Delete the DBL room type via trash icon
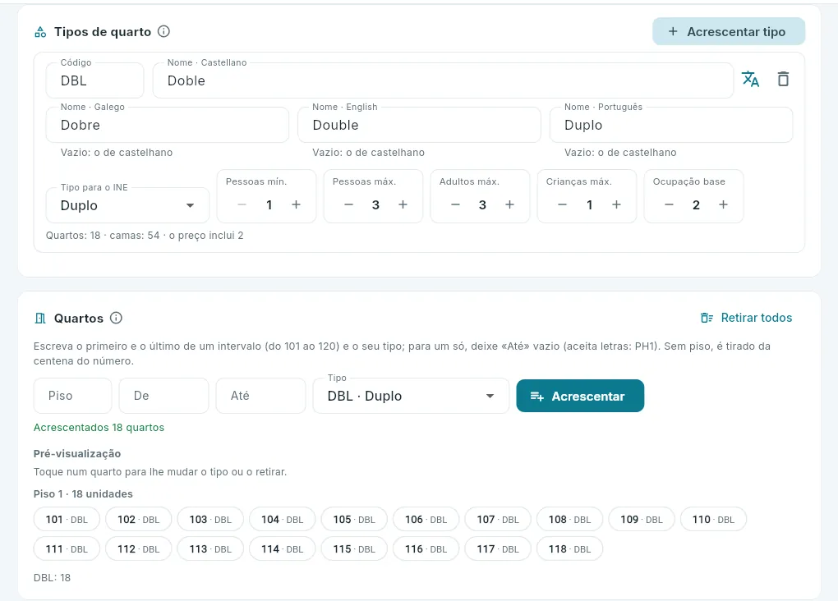The height and width of the screenshot is (601, 838). point(783,79)
